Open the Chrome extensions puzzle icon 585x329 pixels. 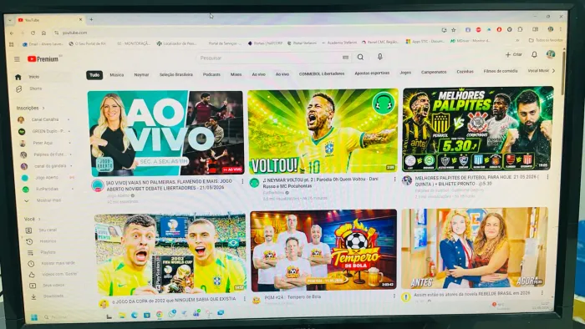[520, 29]
